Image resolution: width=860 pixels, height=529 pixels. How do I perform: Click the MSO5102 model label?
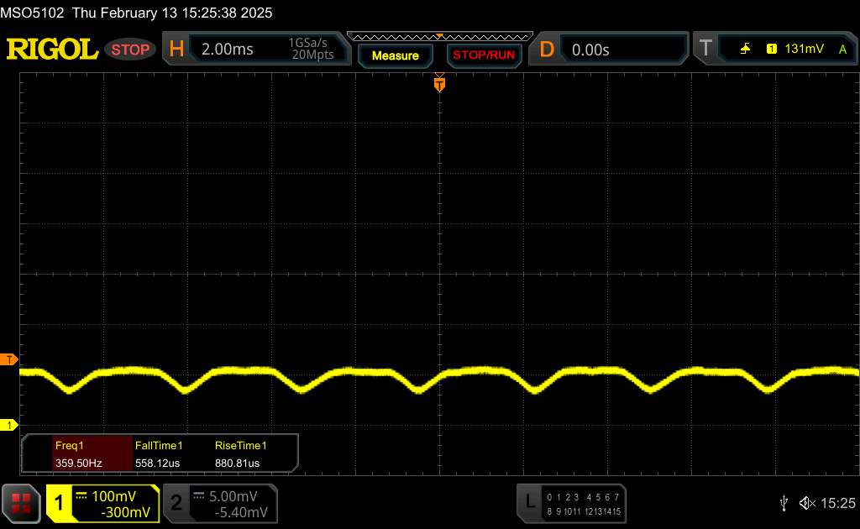pyautogui.click(x=32, y=13)
